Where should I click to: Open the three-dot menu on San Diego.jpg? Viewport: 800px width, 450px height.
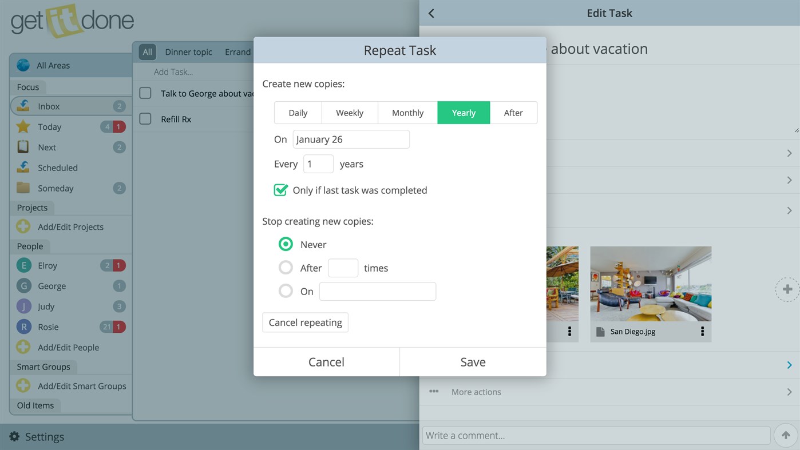click(702, 330)
